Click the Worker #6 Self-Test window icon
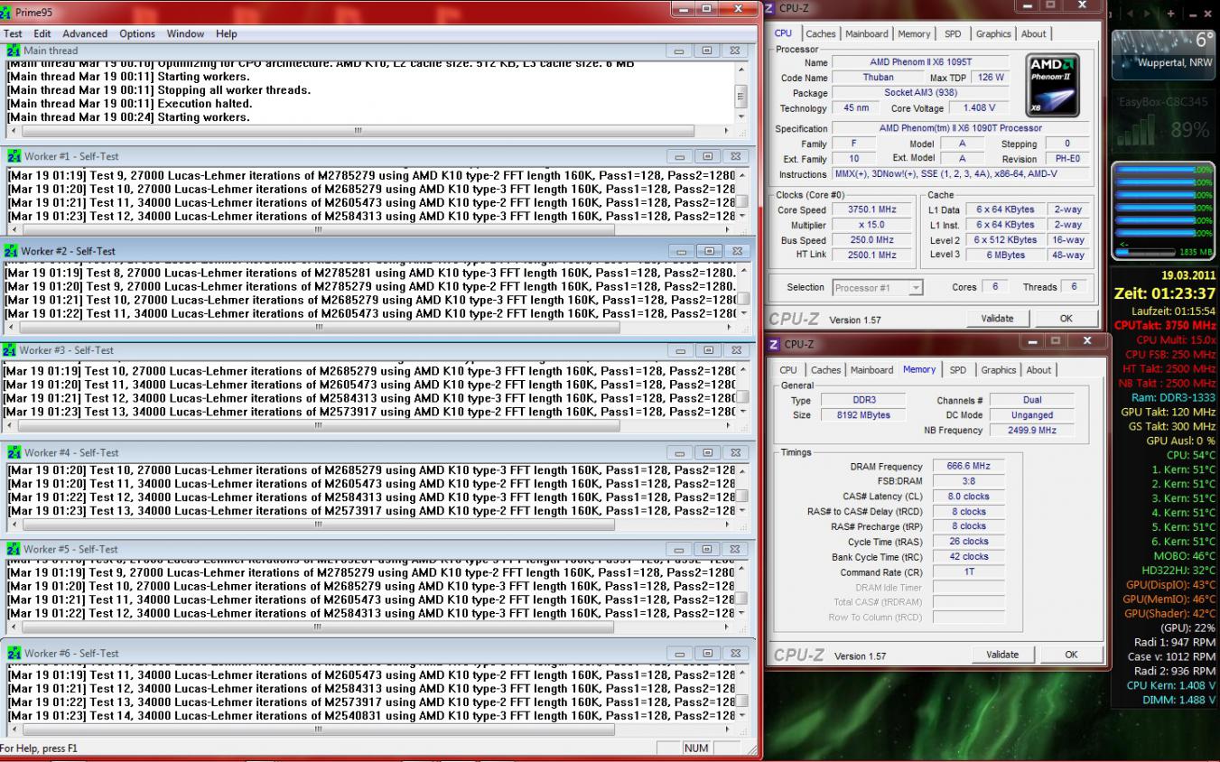Viewport: 1220px width, 762px height. [x=14, y=653]
